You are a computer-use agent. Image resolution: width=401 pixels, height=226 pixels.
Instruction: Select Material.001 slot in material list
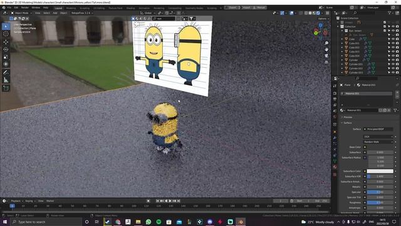coord(366,94)
